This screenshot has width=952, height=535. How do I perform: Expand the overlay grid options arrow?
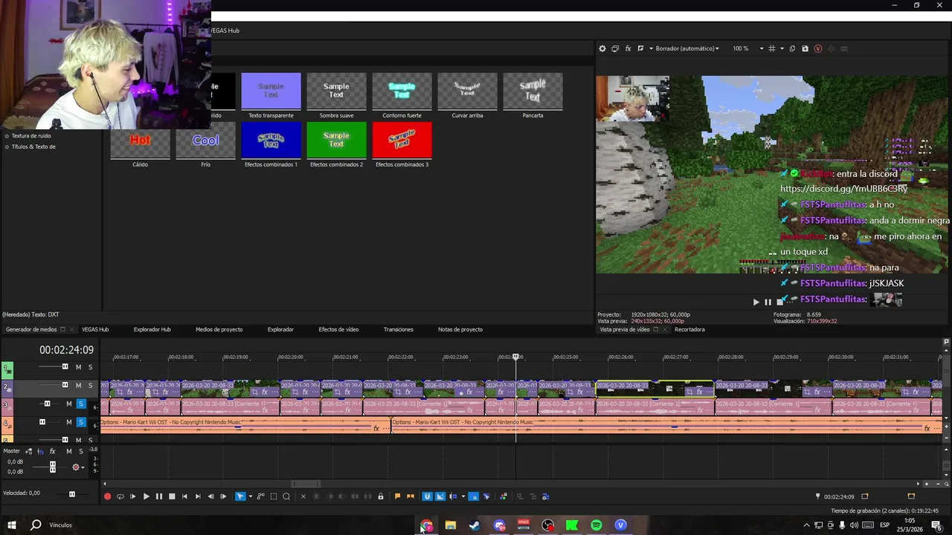(781, 48)
